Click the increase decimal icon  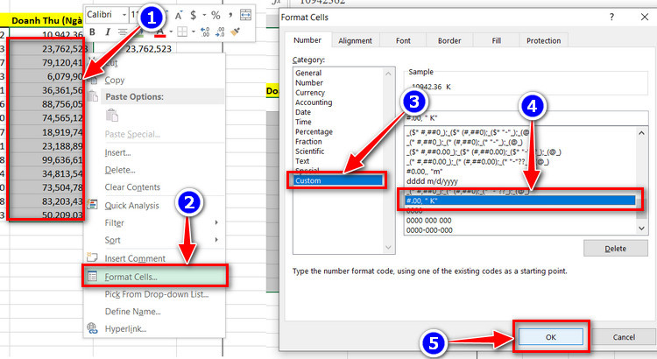[x=205, y=32]
